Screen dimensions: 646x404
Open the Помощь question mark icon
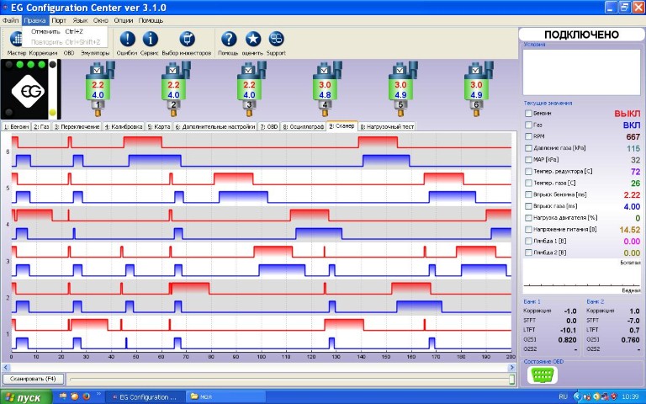[x=228, y=39]
